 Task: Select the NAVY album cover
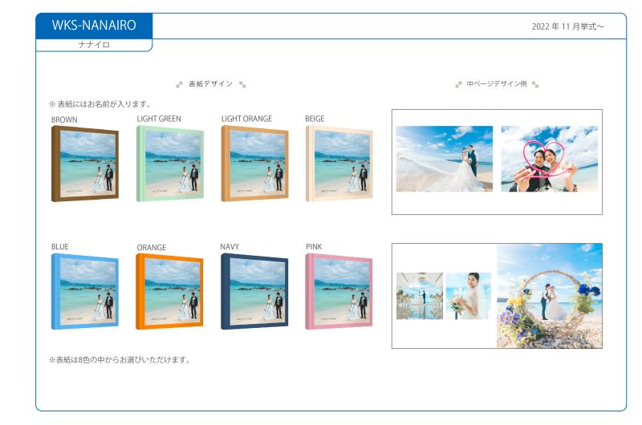pyautogui.click(x=255, y=292)
